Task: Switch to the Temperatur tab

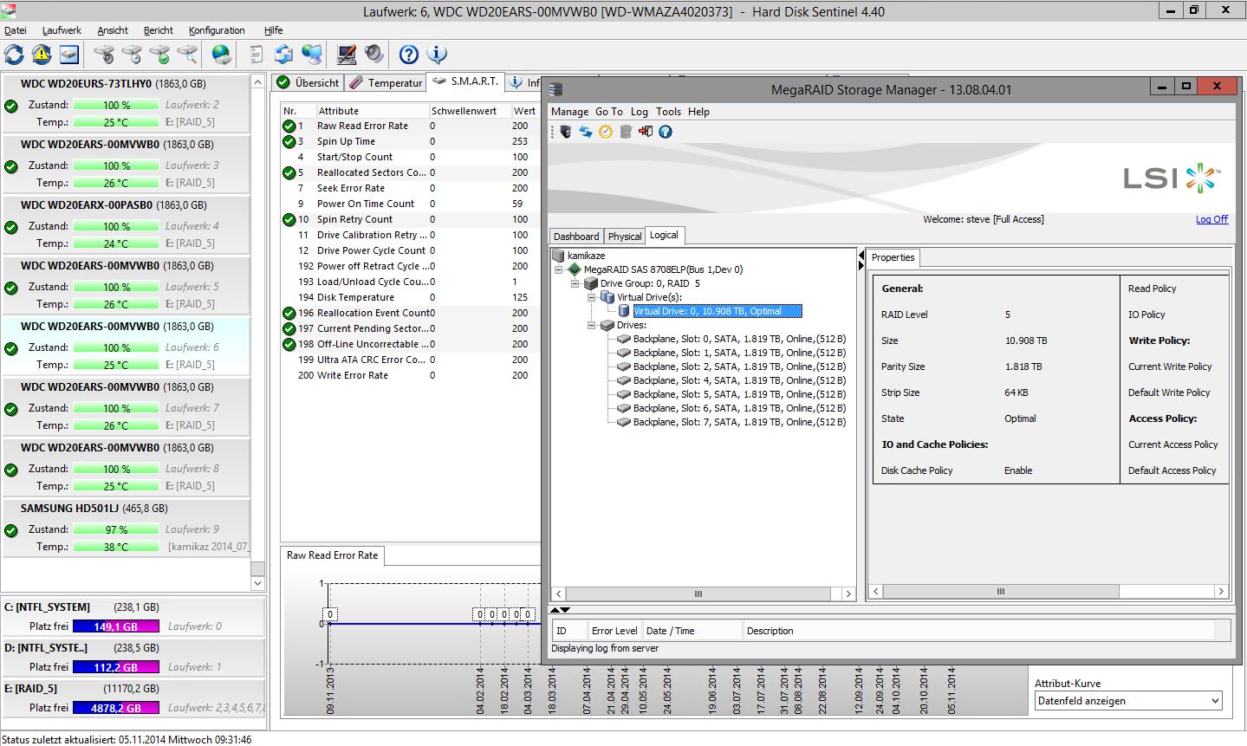Action: [x=386, y=82]
